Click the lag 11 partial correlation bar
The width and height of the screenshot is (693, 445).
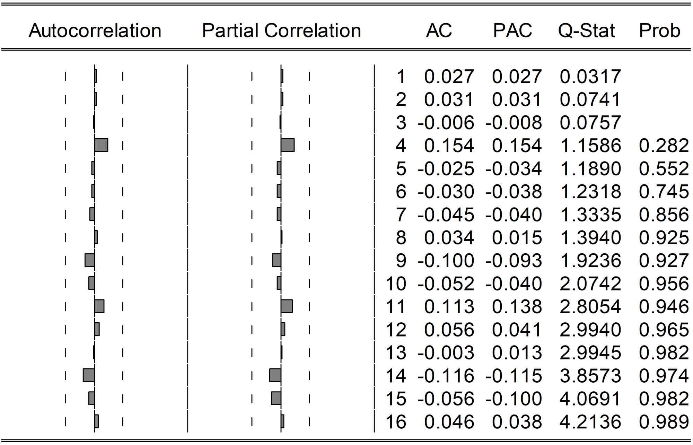point(287,306)
